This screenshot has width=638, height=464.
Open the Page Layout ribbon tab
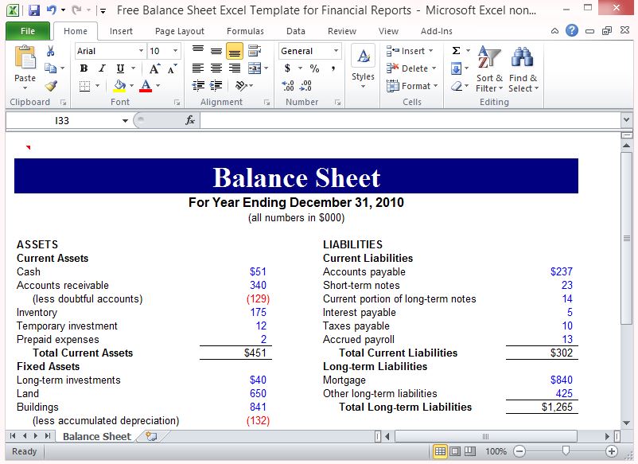click(x=180, y=31)
